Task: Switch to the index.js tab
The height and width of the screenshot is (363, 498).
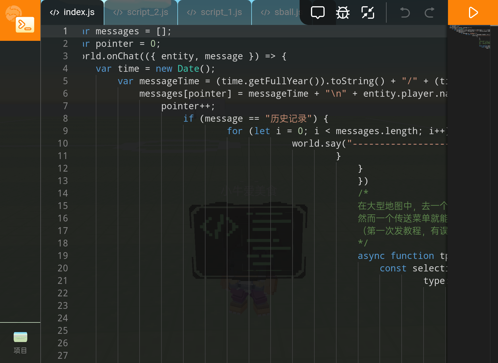Action: coord(72,12)
